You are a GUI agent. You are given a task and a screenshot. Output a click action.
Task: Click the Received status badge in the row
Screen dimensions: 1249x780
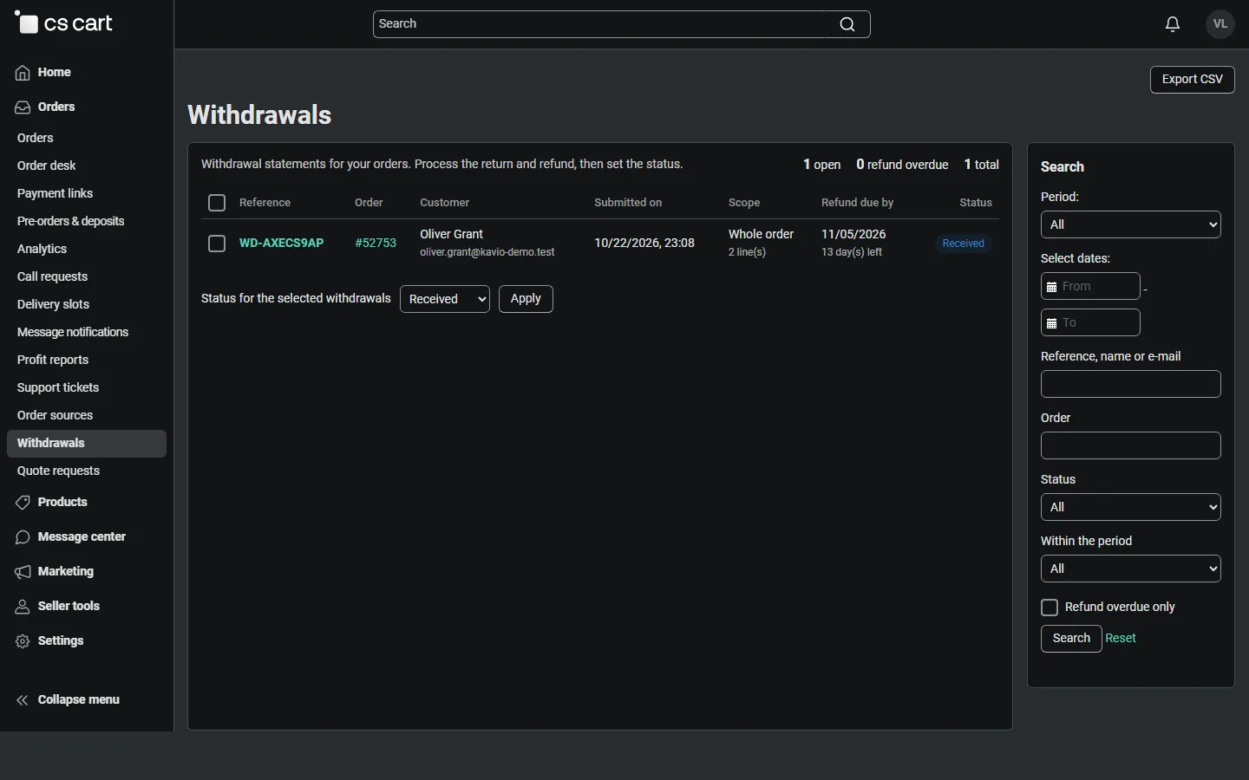click(x=964, y=244)
